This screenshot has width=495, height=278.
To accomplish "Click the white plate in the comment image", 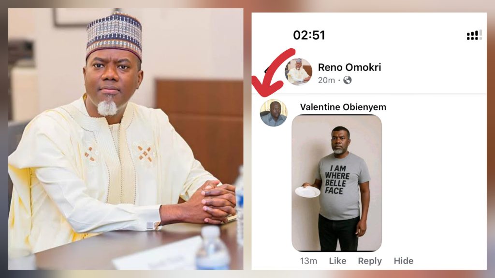I will (x=307, y=192).
